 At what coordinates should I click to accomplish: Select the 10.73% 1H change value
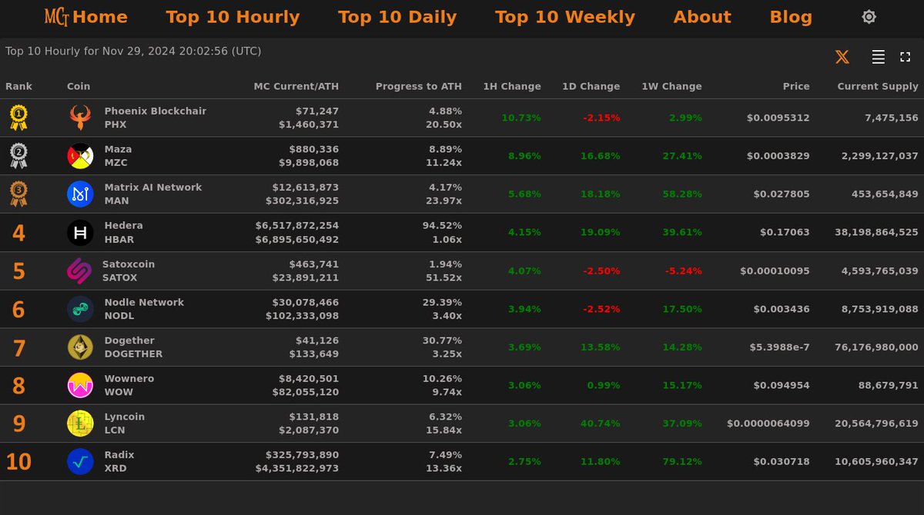(521, 118)
